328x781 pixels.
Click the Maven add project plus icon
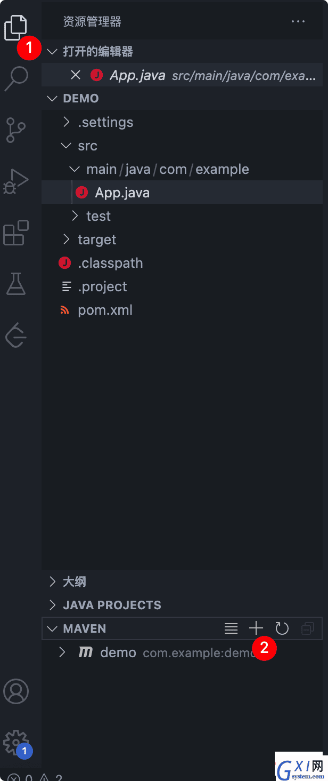click(256, 628)
